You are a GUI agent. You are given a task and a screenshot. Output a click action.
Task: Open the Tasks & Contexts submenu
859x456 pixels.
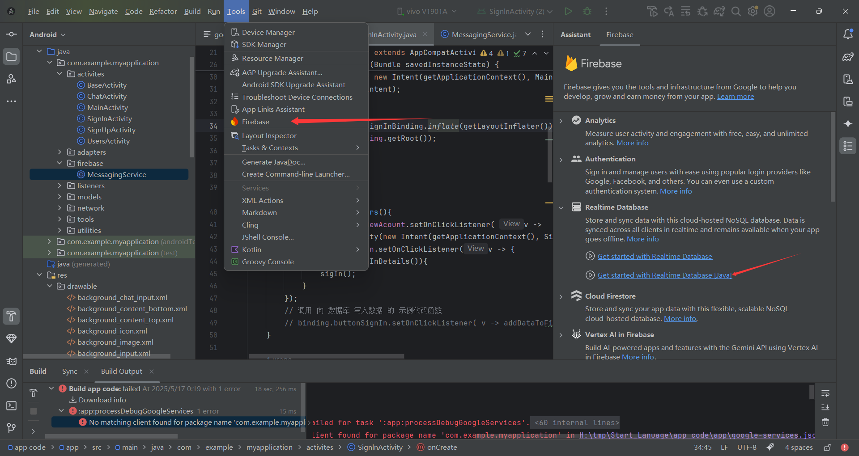(296, 148)
